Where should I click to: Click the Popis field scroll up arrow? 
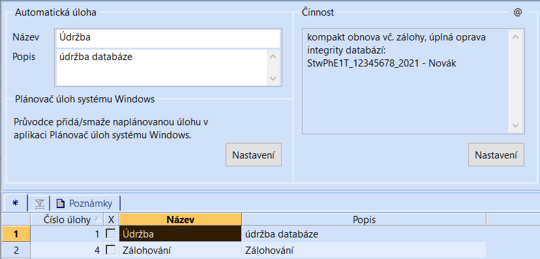[x=273, y=57]
